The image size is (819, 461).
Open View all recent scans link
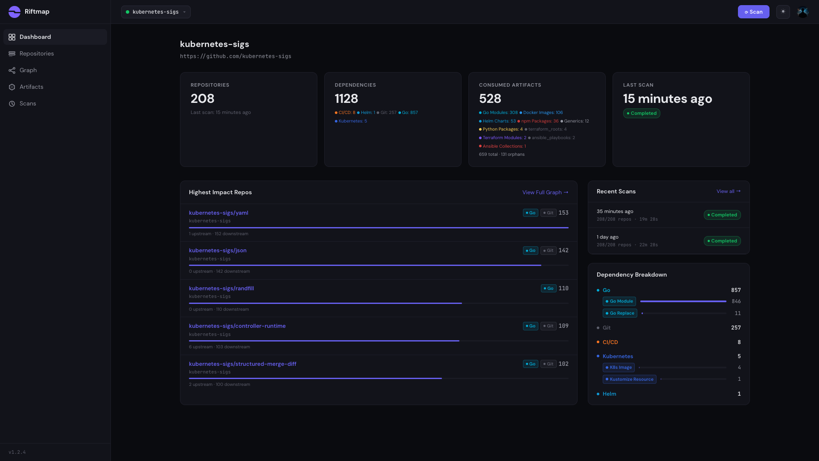pyautogui.click(x=729, y=191)
